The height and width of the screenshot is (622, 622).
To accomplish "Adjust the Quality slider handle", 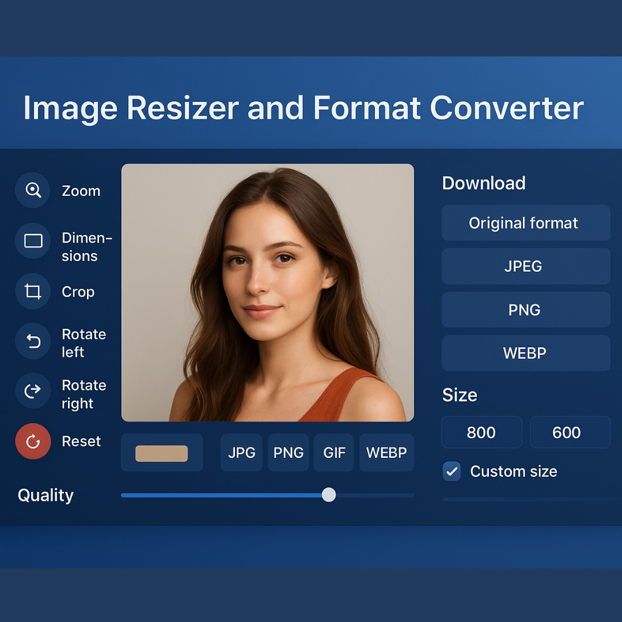I will 329,495.
